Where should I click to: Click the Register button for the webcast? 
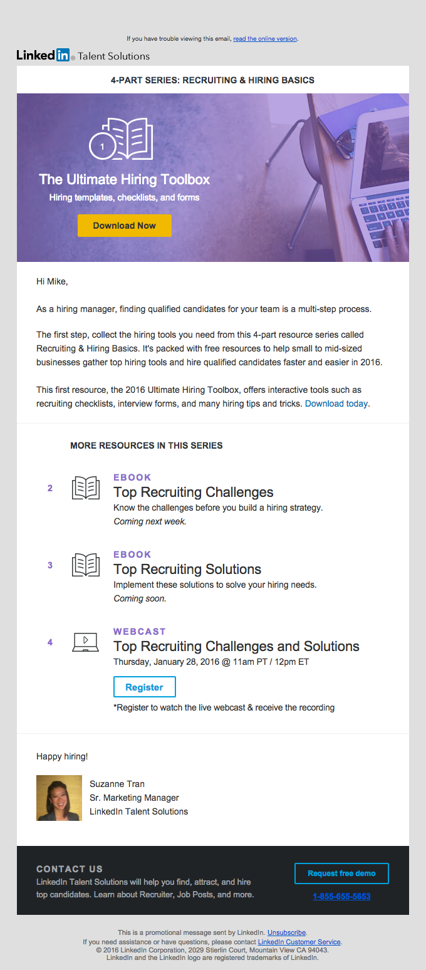(144, 687)
